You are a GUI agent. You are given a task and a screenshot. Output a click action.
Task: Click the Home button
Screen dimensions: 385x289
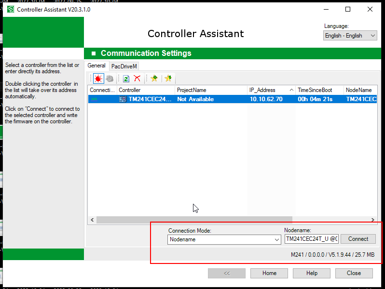[269, 273]
